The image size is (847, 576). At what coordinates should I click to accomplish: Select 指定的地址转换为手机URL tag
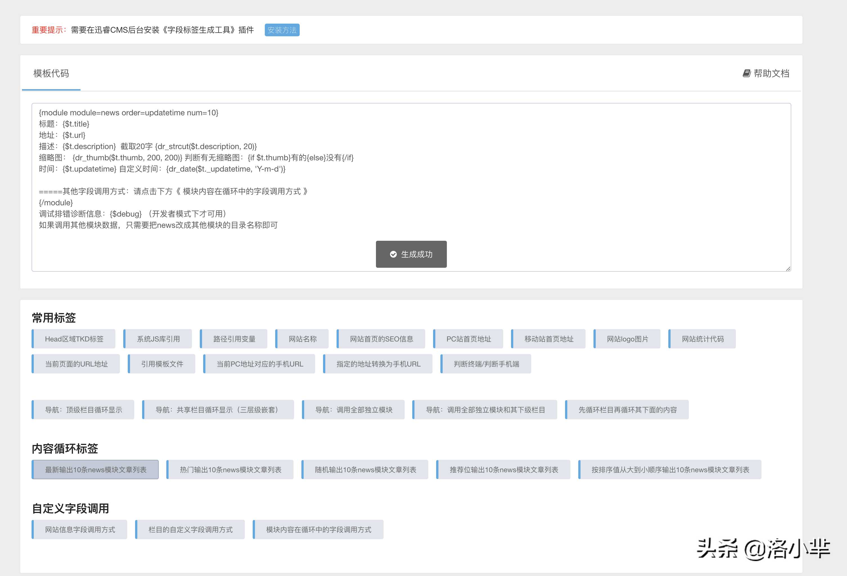[378, 364]
